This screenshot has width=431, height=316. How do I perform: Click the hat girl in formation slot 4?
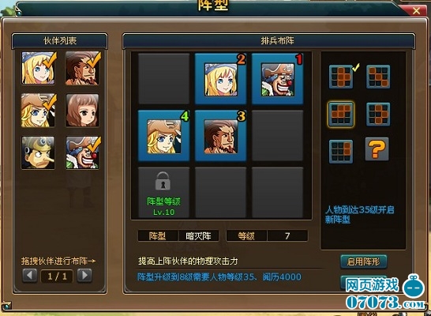point(164,136)
